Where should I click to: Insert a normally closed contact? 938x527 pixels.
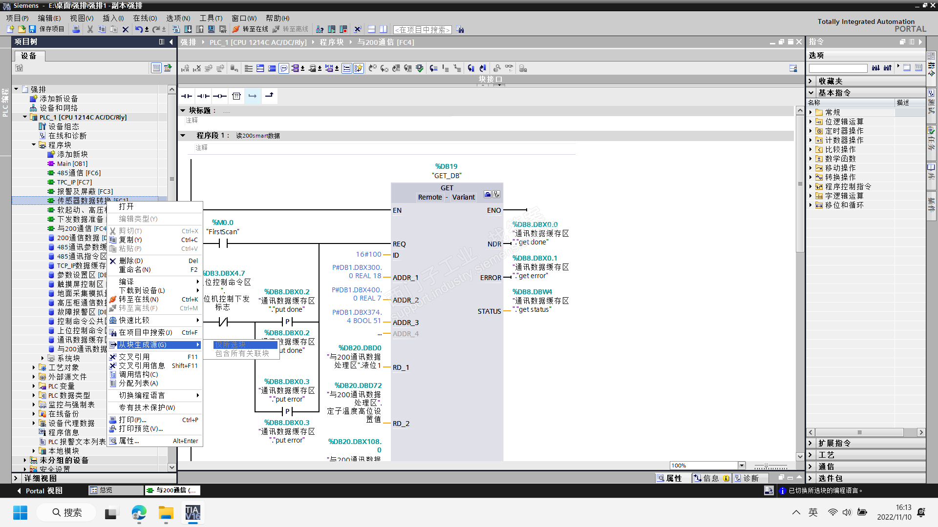(x=203, y=96)
